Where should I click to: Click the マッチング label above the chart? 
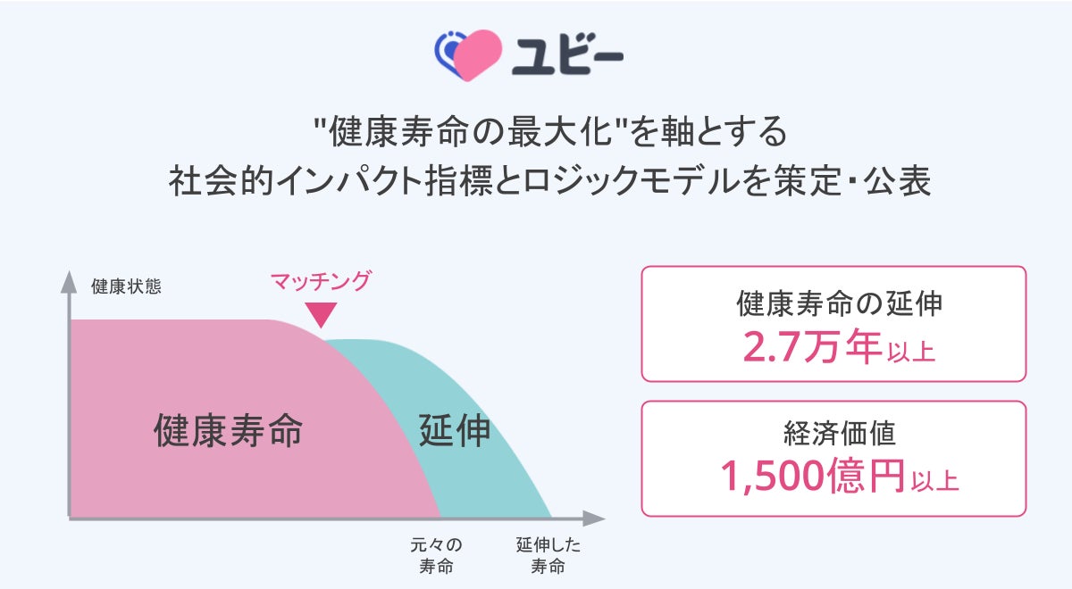321,282
